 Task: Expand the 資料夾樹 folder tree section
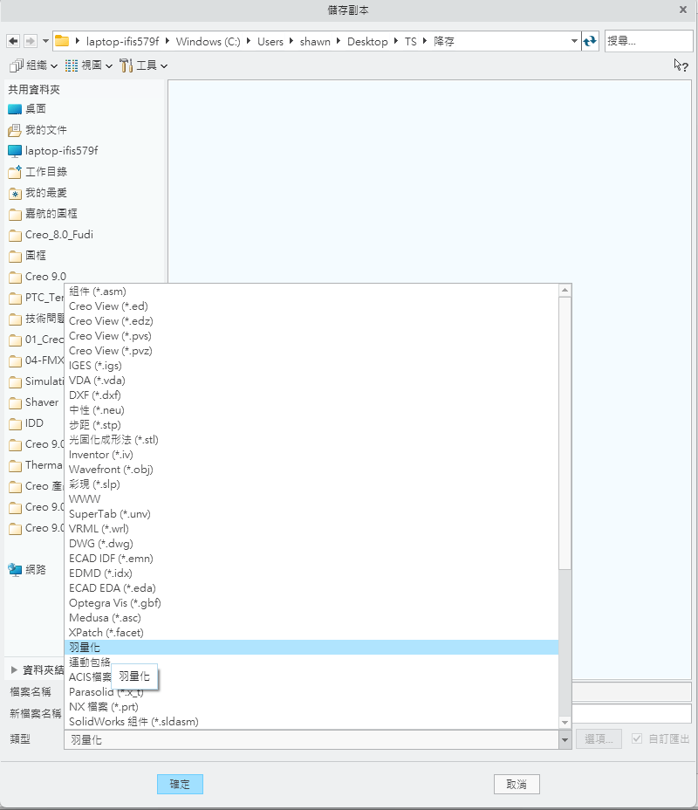tap(14, 669)
